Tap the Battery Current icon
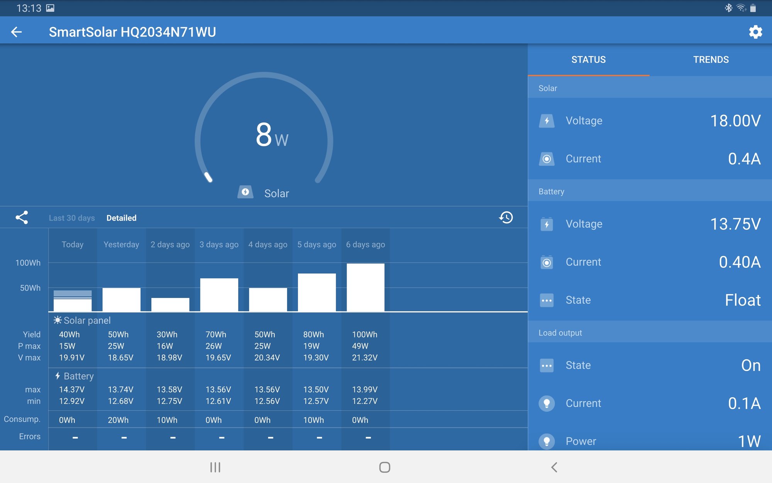This screenshot has width=772, height=483. click(x=547, y=262)
